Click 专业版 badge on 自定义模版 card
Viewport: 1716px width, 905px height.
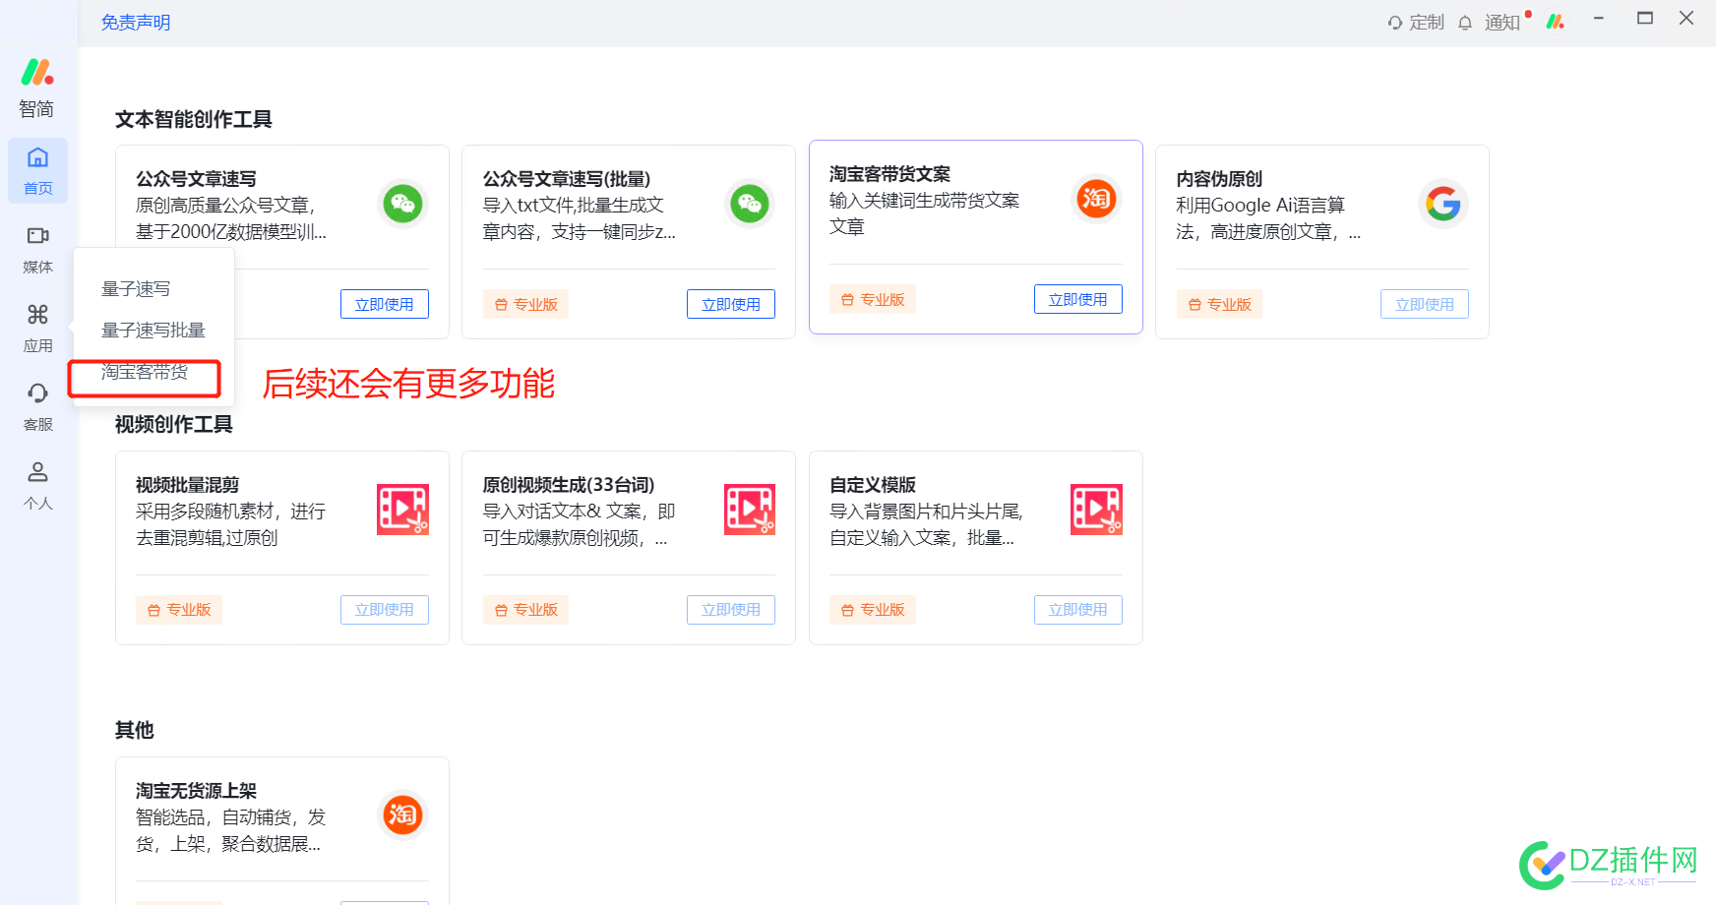pyautogui.click(x=873, y=610)
